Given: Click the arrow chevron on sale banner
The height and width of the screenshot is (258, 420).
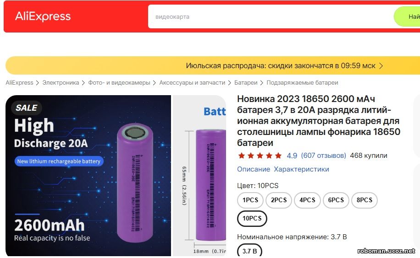Looking at the screenshot, I should click(381, 66).
